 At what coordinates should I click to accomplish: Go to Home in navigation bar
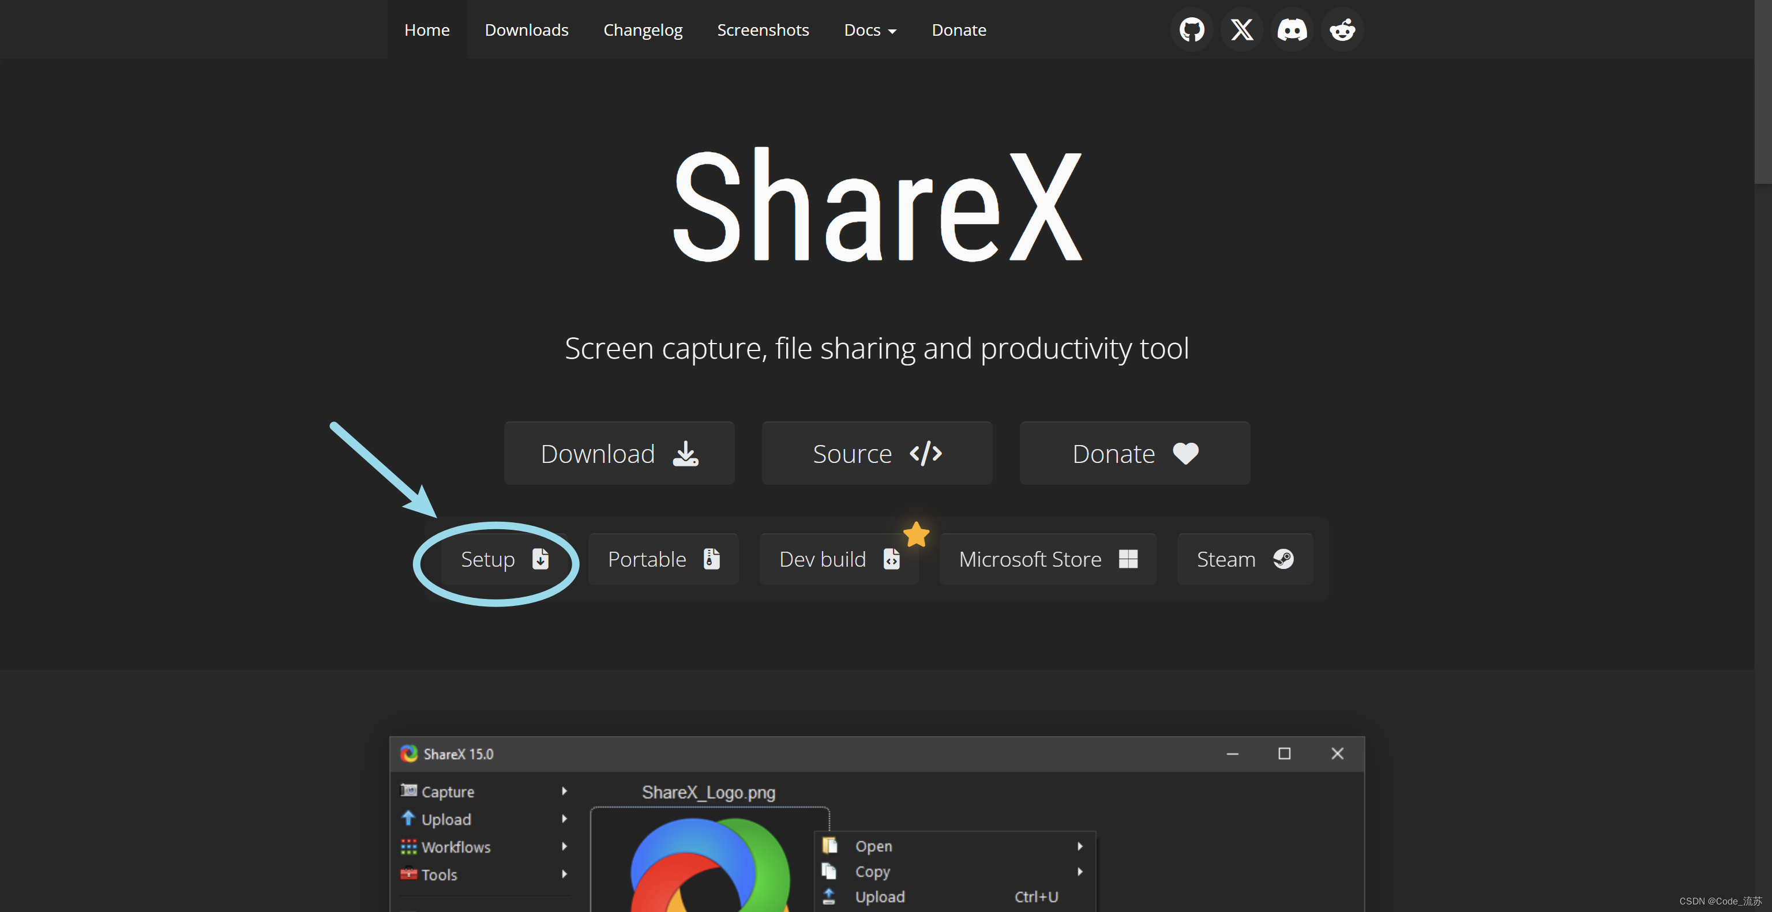[x=426, y=29]
